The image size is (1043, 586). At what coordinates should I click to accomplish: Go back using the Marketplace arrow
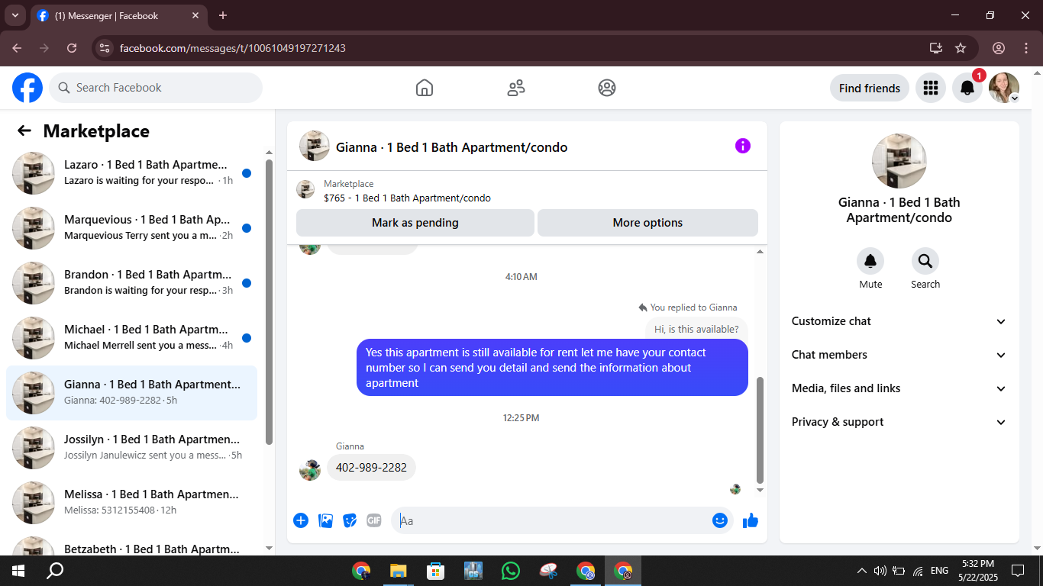[x=24, y=130]
